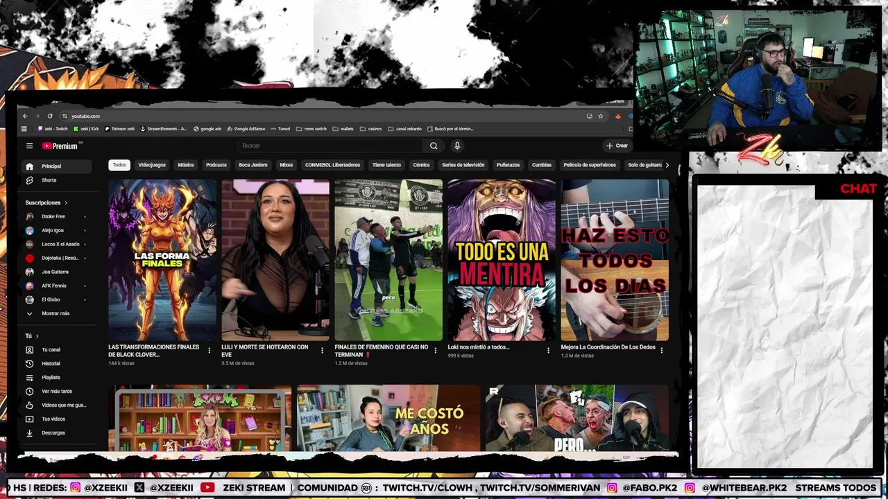Open liked videos (Videos que me gus...)

(x=57, y=405)
